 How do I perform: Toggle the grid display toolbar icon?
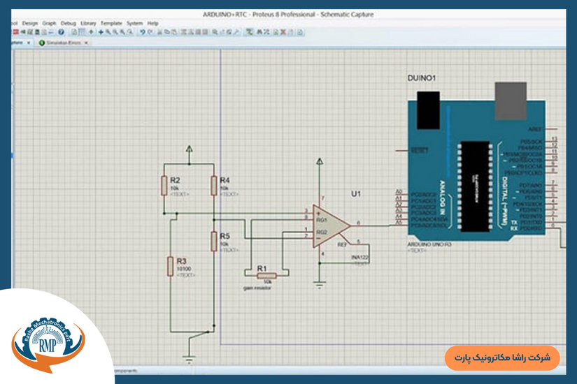(x=83, y=32)
